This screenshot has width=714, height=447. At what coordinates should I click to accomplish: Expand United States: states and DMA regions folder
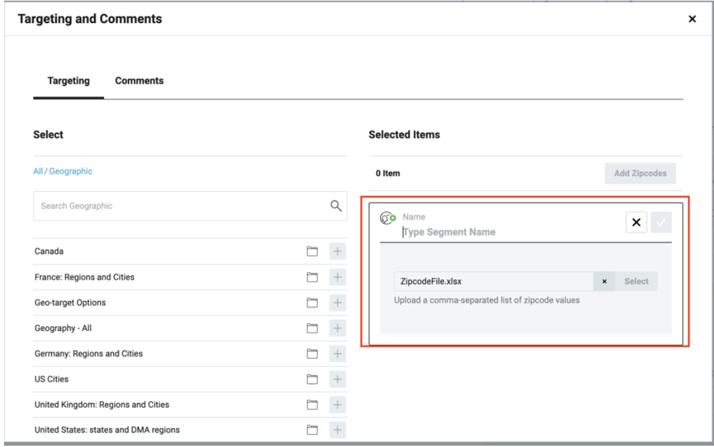[312, 430]
